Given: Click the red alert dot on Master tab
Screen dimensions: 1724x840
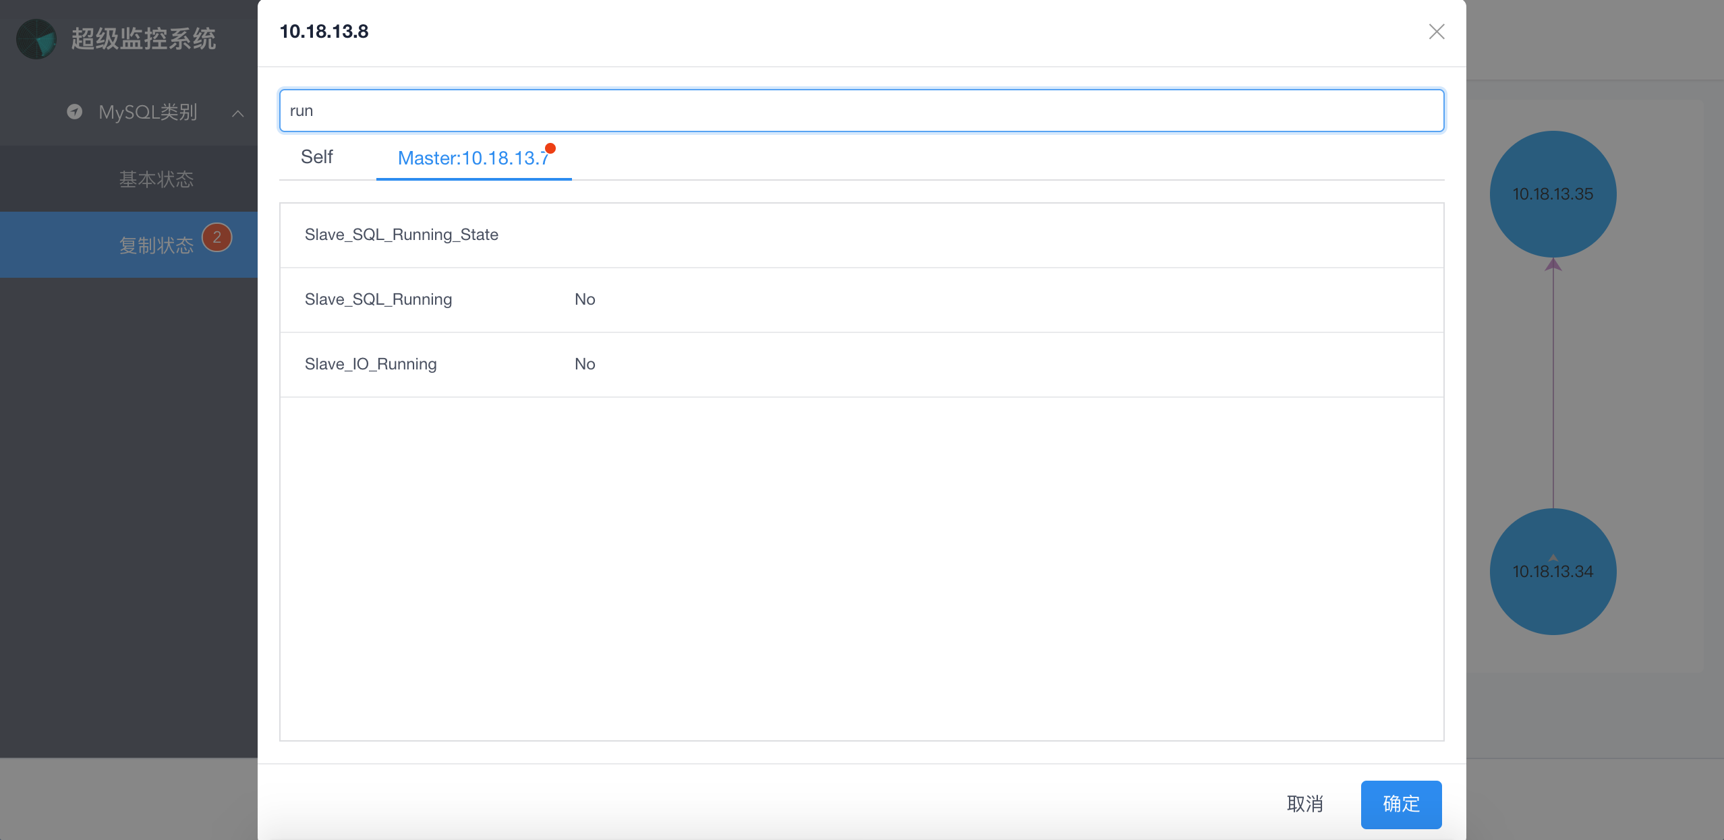Looking at the screenshot, I should pos(550,148).
